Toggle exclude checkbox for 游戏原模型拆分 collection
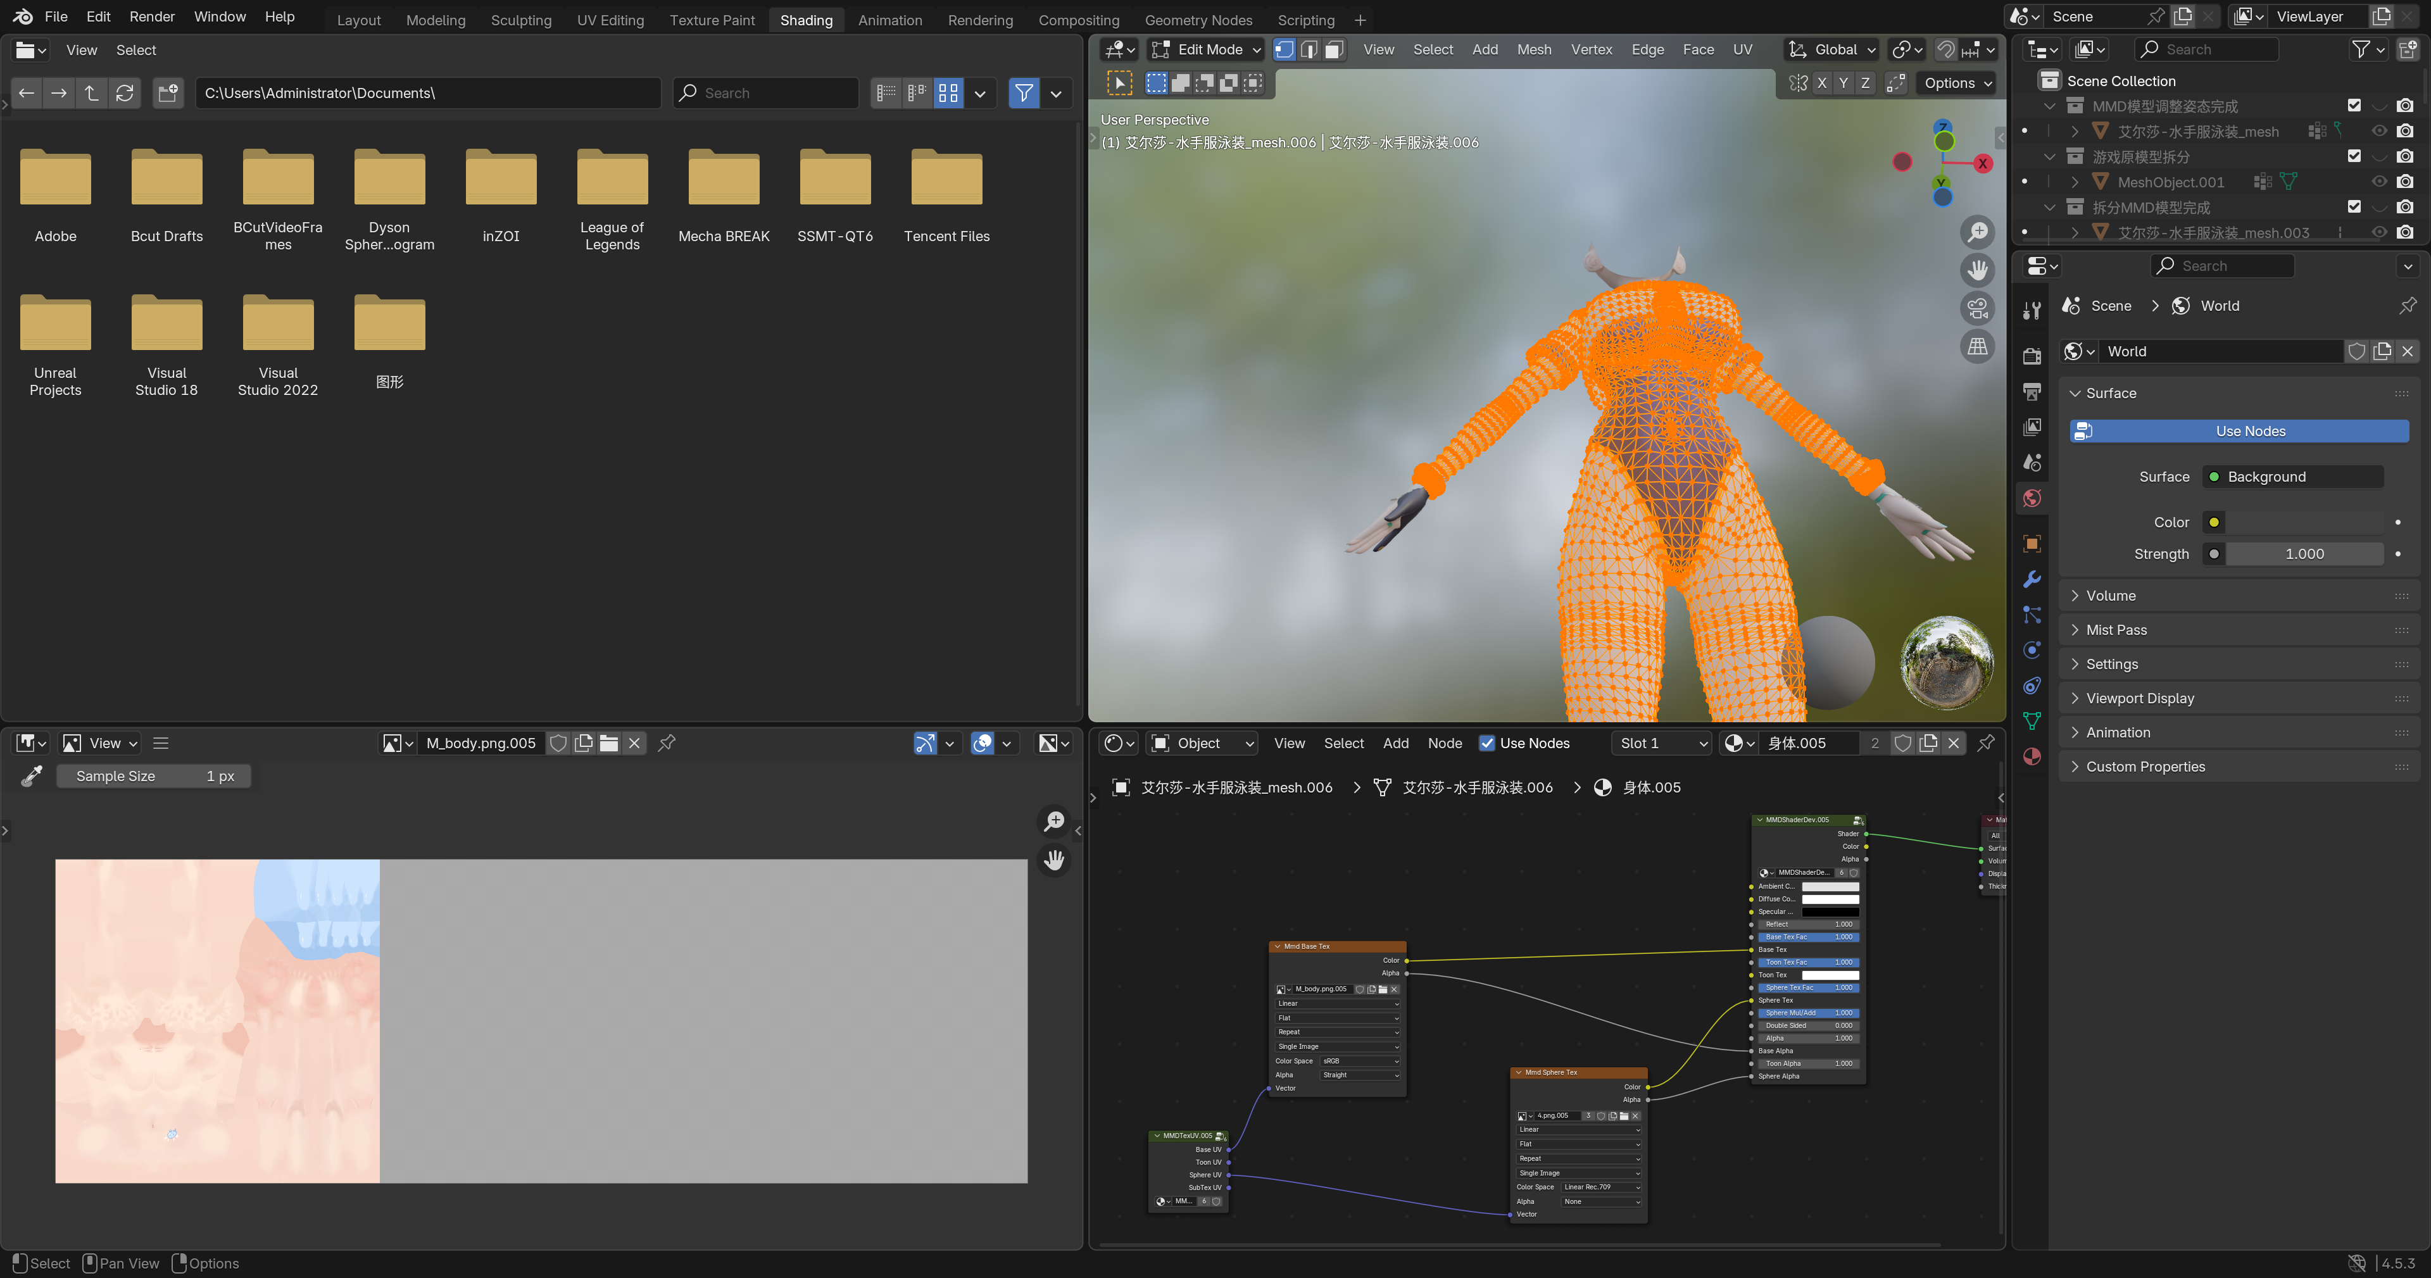 (x=2354, y=156)
